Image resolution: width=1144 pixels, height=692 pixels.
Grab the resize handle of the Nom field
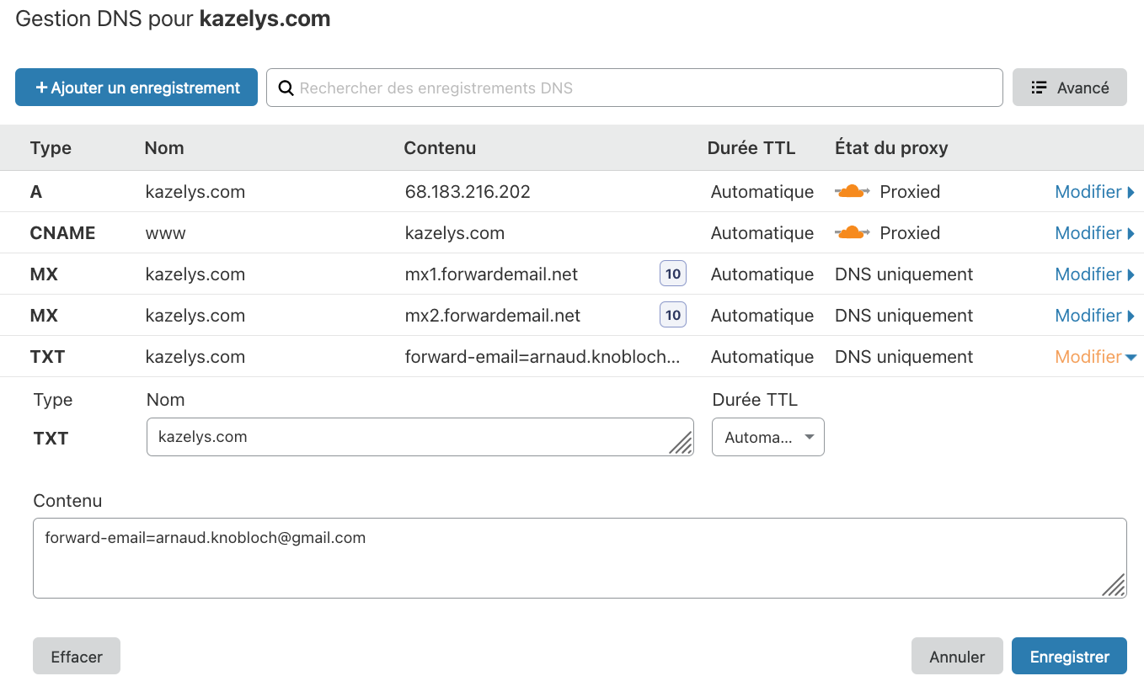pos(682,444)
